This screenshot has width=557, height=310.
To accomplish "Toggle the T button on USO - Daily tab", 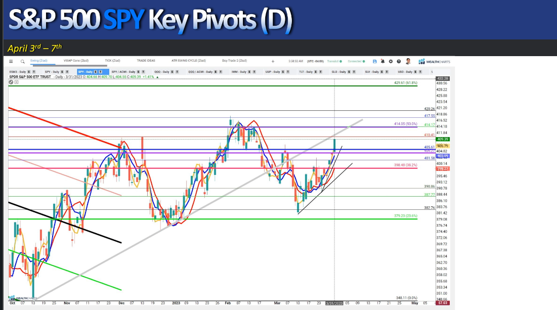I will coord(420,72).
